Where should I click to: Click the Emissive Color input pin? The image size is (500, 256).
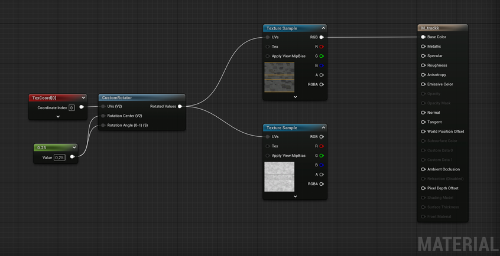[423, 84]
